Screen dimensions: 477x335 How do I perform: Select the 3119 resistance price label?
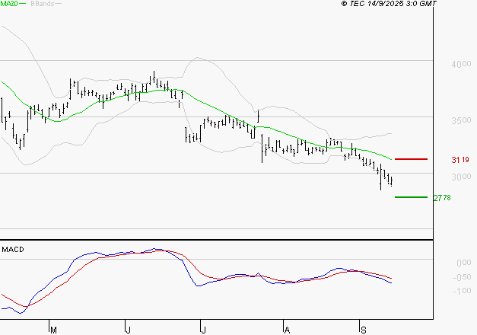pos(460,160)
